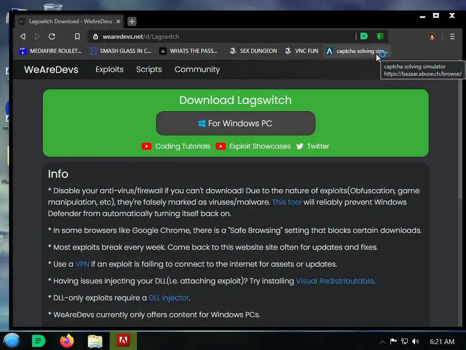Viewport: 466px width, 350px height.
Task: Click the lock icon in address bar
Action: pyautogui.click(x=96, y=36)
